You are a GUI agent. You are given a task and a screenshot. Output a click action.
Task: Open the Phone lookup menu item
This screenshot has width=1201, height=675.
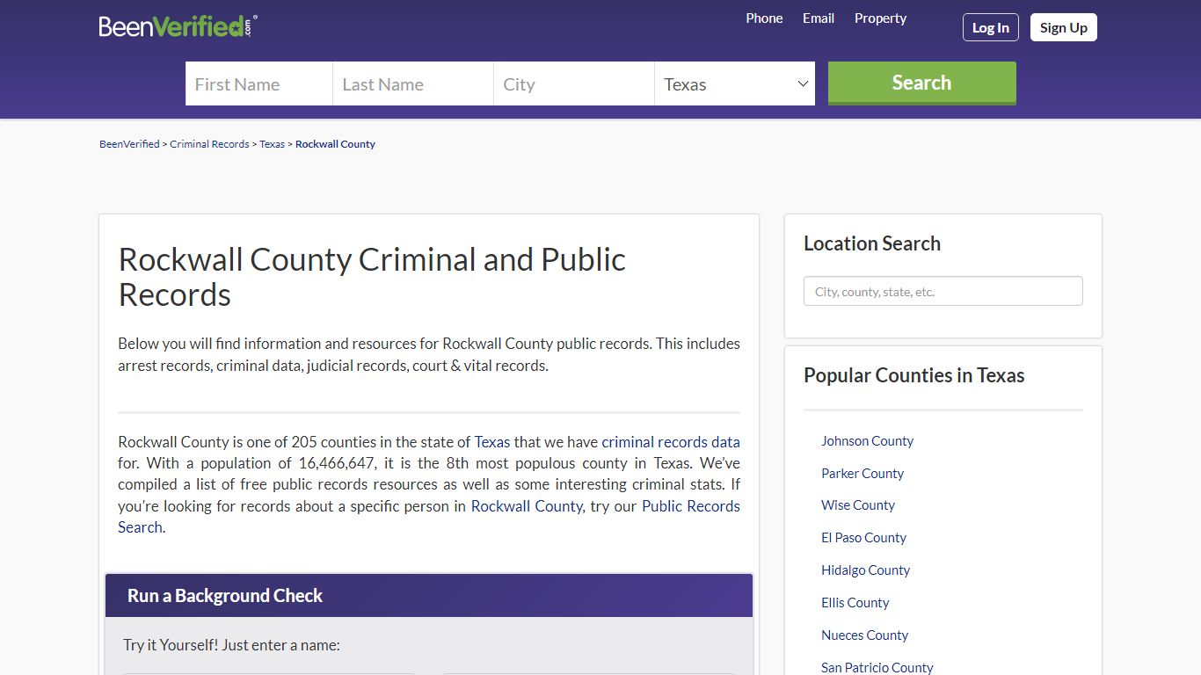click(764, 18)
